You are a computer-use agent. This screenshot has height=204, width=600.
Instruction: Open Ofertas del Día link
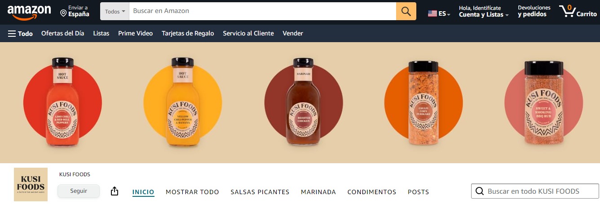[63, 33]
